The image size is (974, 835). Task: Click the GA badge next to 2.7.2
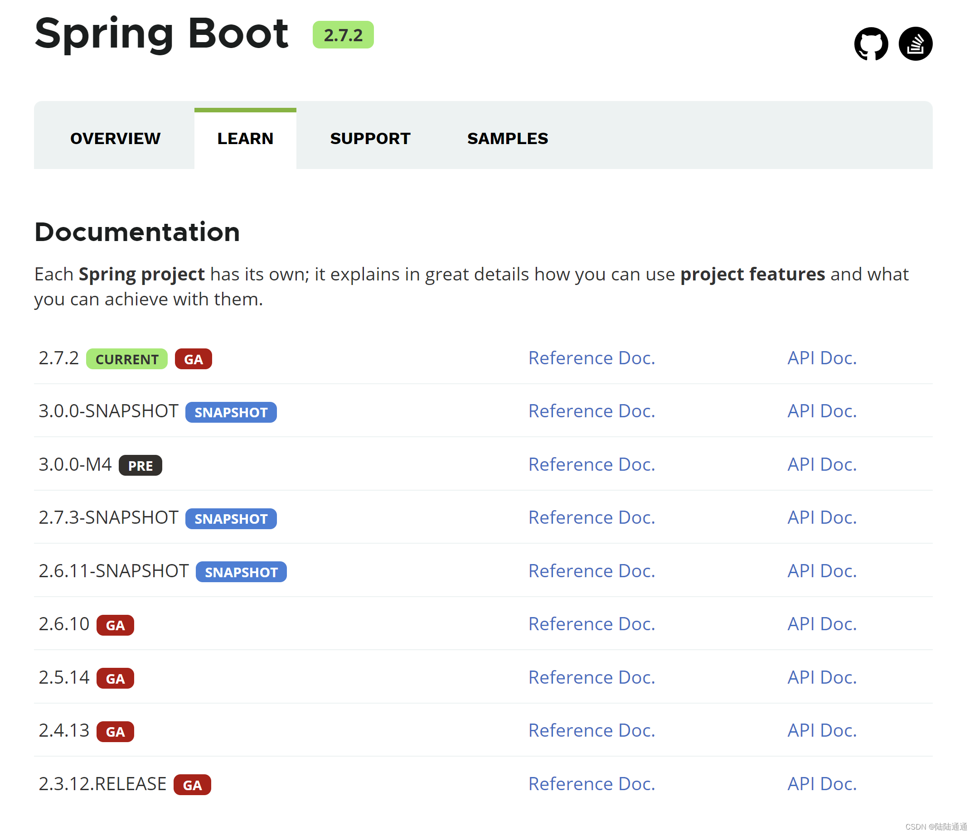[x=193, y=359]
